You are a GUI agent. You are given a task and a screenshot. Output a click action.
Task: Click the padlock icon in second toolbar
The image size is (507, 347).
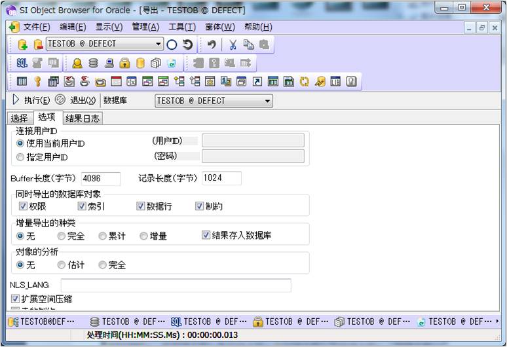tap(124, 63)
